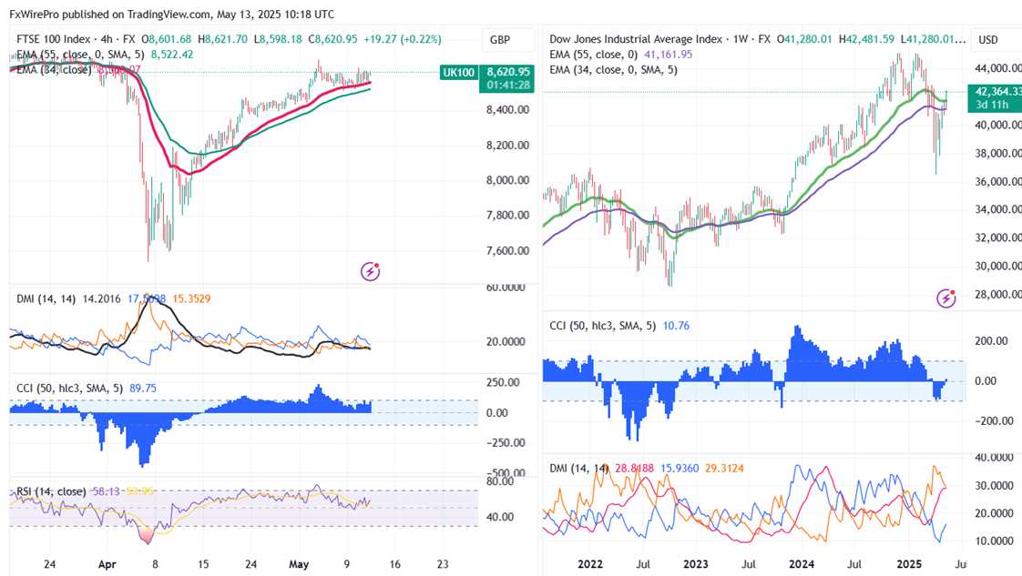Click the 32,000.00 price axis label
The image size is (1022, 576).
998,237
